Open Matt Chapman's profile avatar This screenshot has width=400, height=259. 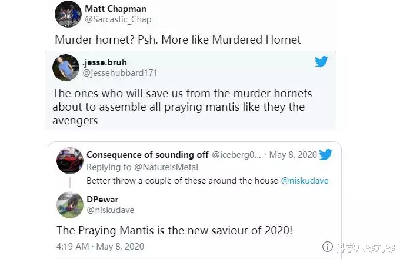(68, 14)
